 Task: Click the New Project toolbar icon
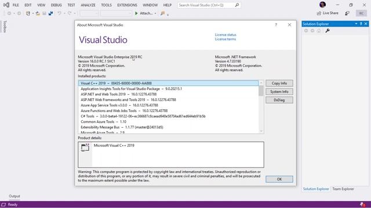click(28, 13)
